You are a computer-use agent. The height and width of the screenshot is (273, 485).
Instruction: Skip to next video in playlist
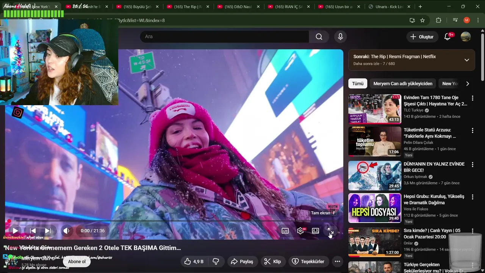pos(48,231)
